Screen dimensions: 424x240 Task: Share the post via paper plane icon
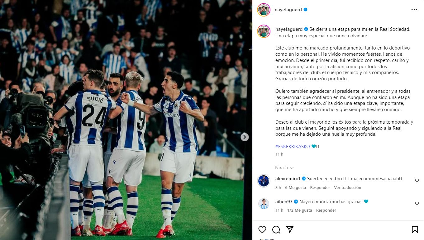pos(290,229)
